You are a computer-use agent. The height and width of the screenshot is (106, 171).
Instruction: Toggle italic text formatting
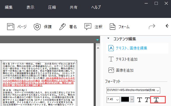click(x=147, y=100)
